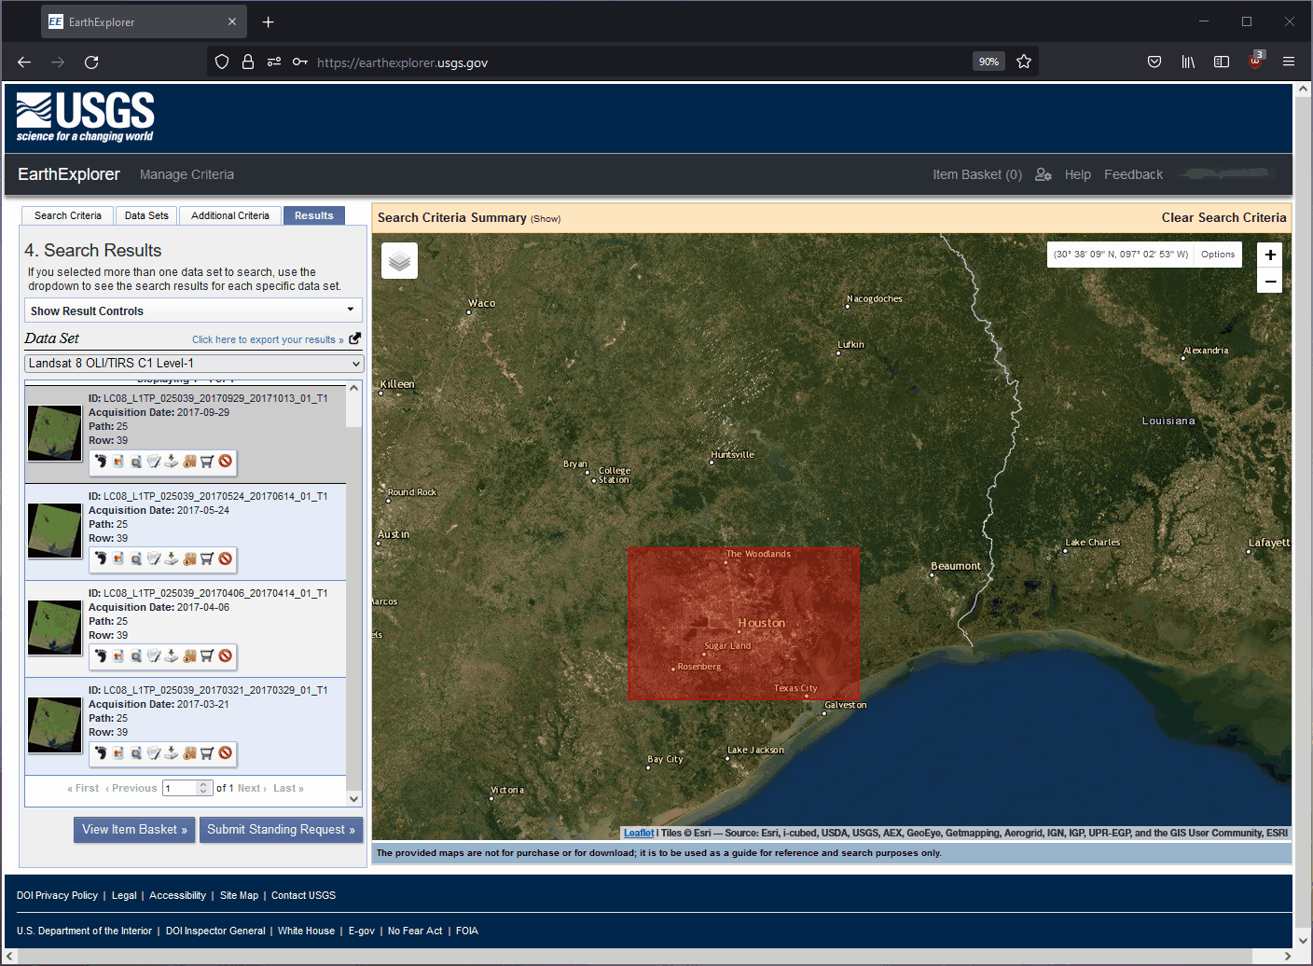Open map coordinate Options

(1217, 254)
